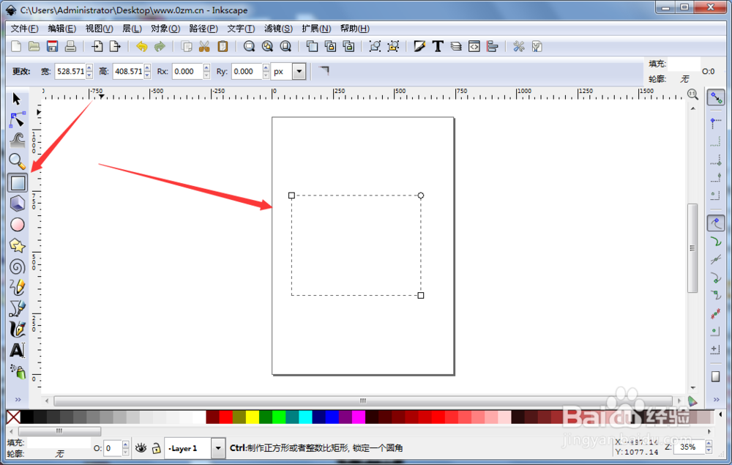Select the Node edit tool
The width and height of the screenshot is (732, 465).
point(18,120)
